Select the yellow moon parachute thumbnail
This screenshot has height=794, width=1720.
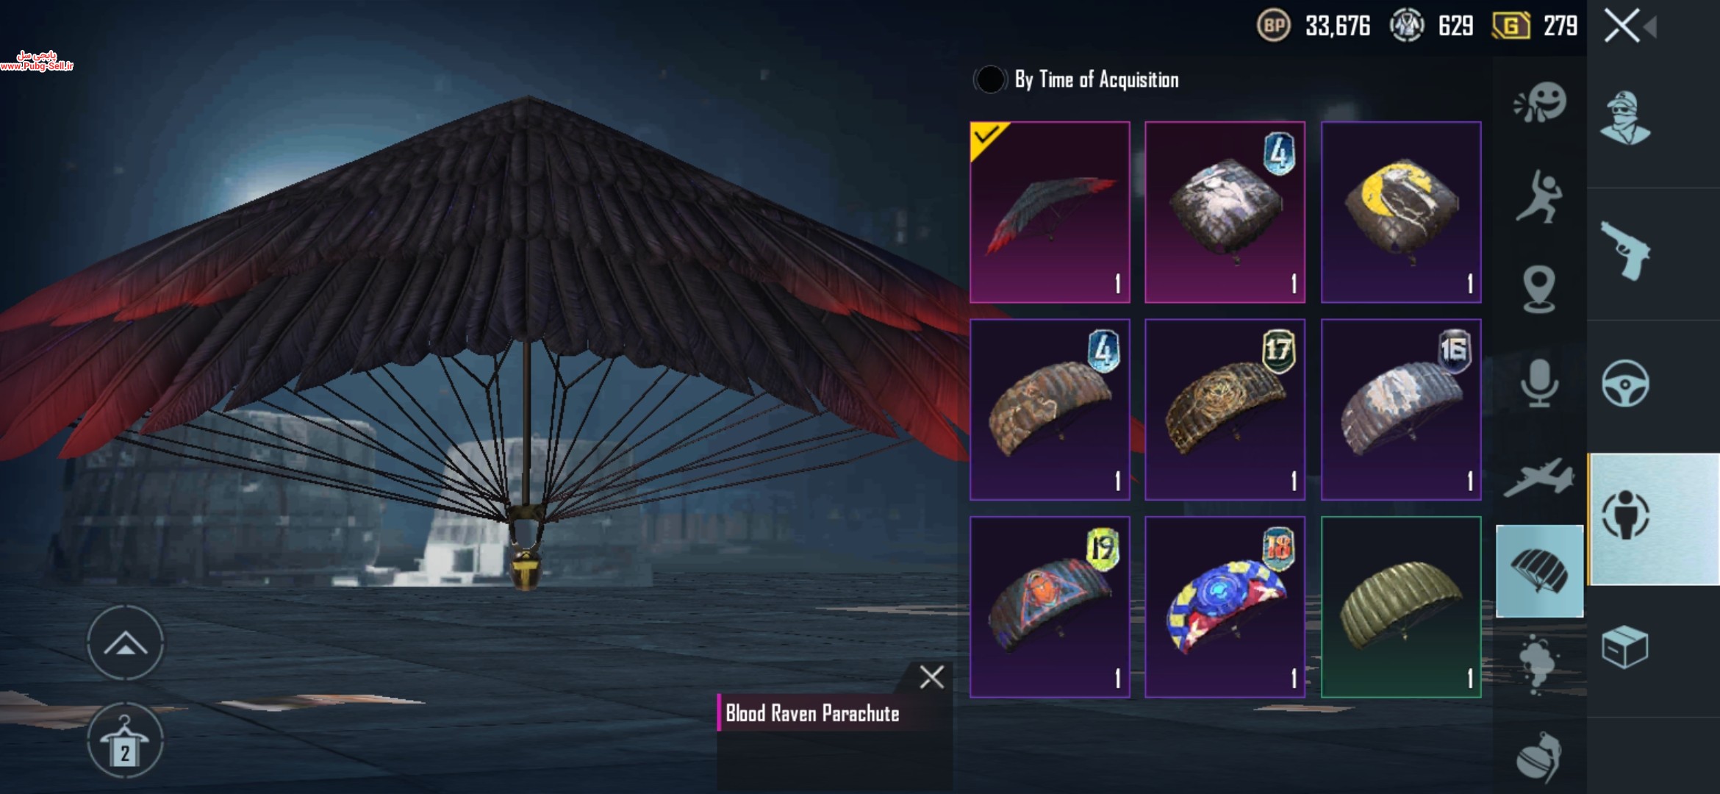coord(1401,212)
